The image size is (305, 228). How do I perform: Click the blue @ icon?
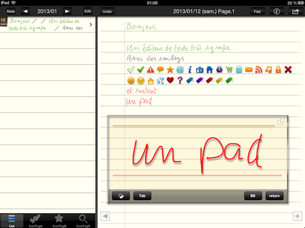tap(180, 69)
